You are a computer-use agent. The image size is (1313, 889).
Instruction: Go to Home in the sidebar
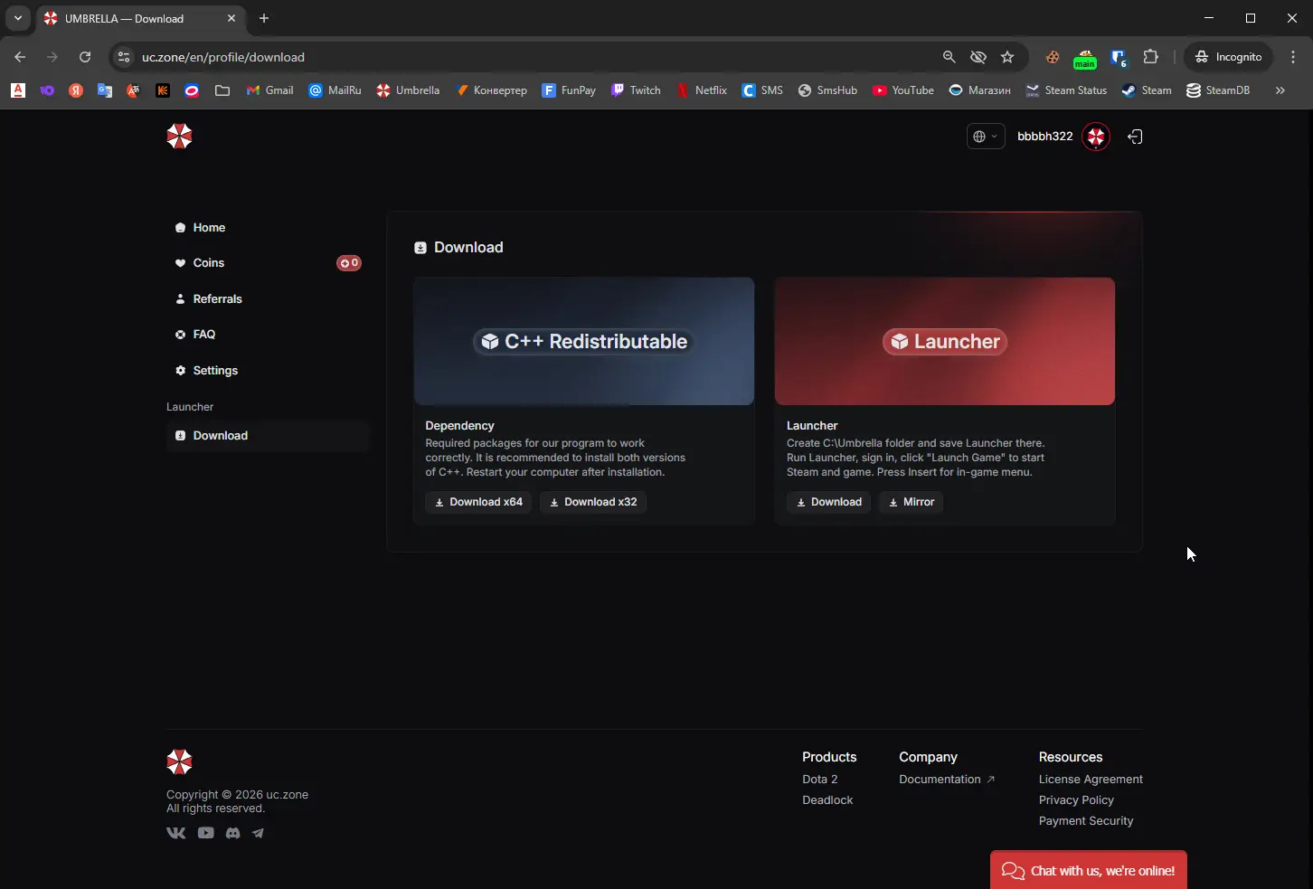[267, 228]
